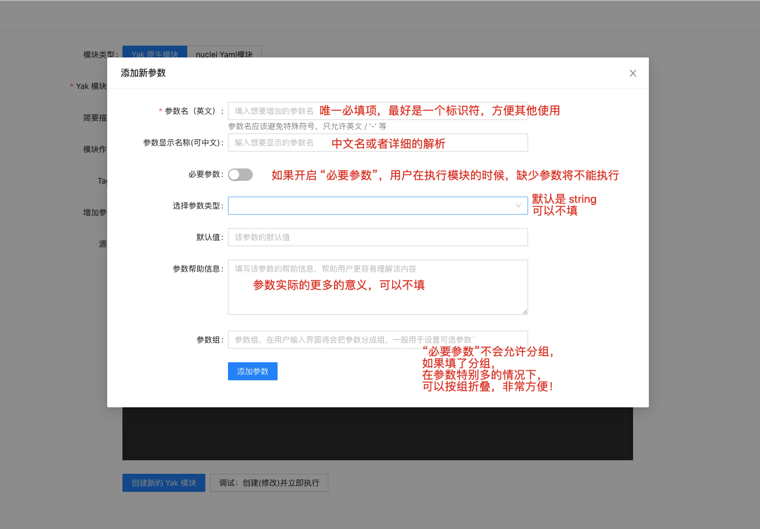Click the chevron arrow in parameter type selector
This screenshot has width=760, height=529.
click(518, 206)
